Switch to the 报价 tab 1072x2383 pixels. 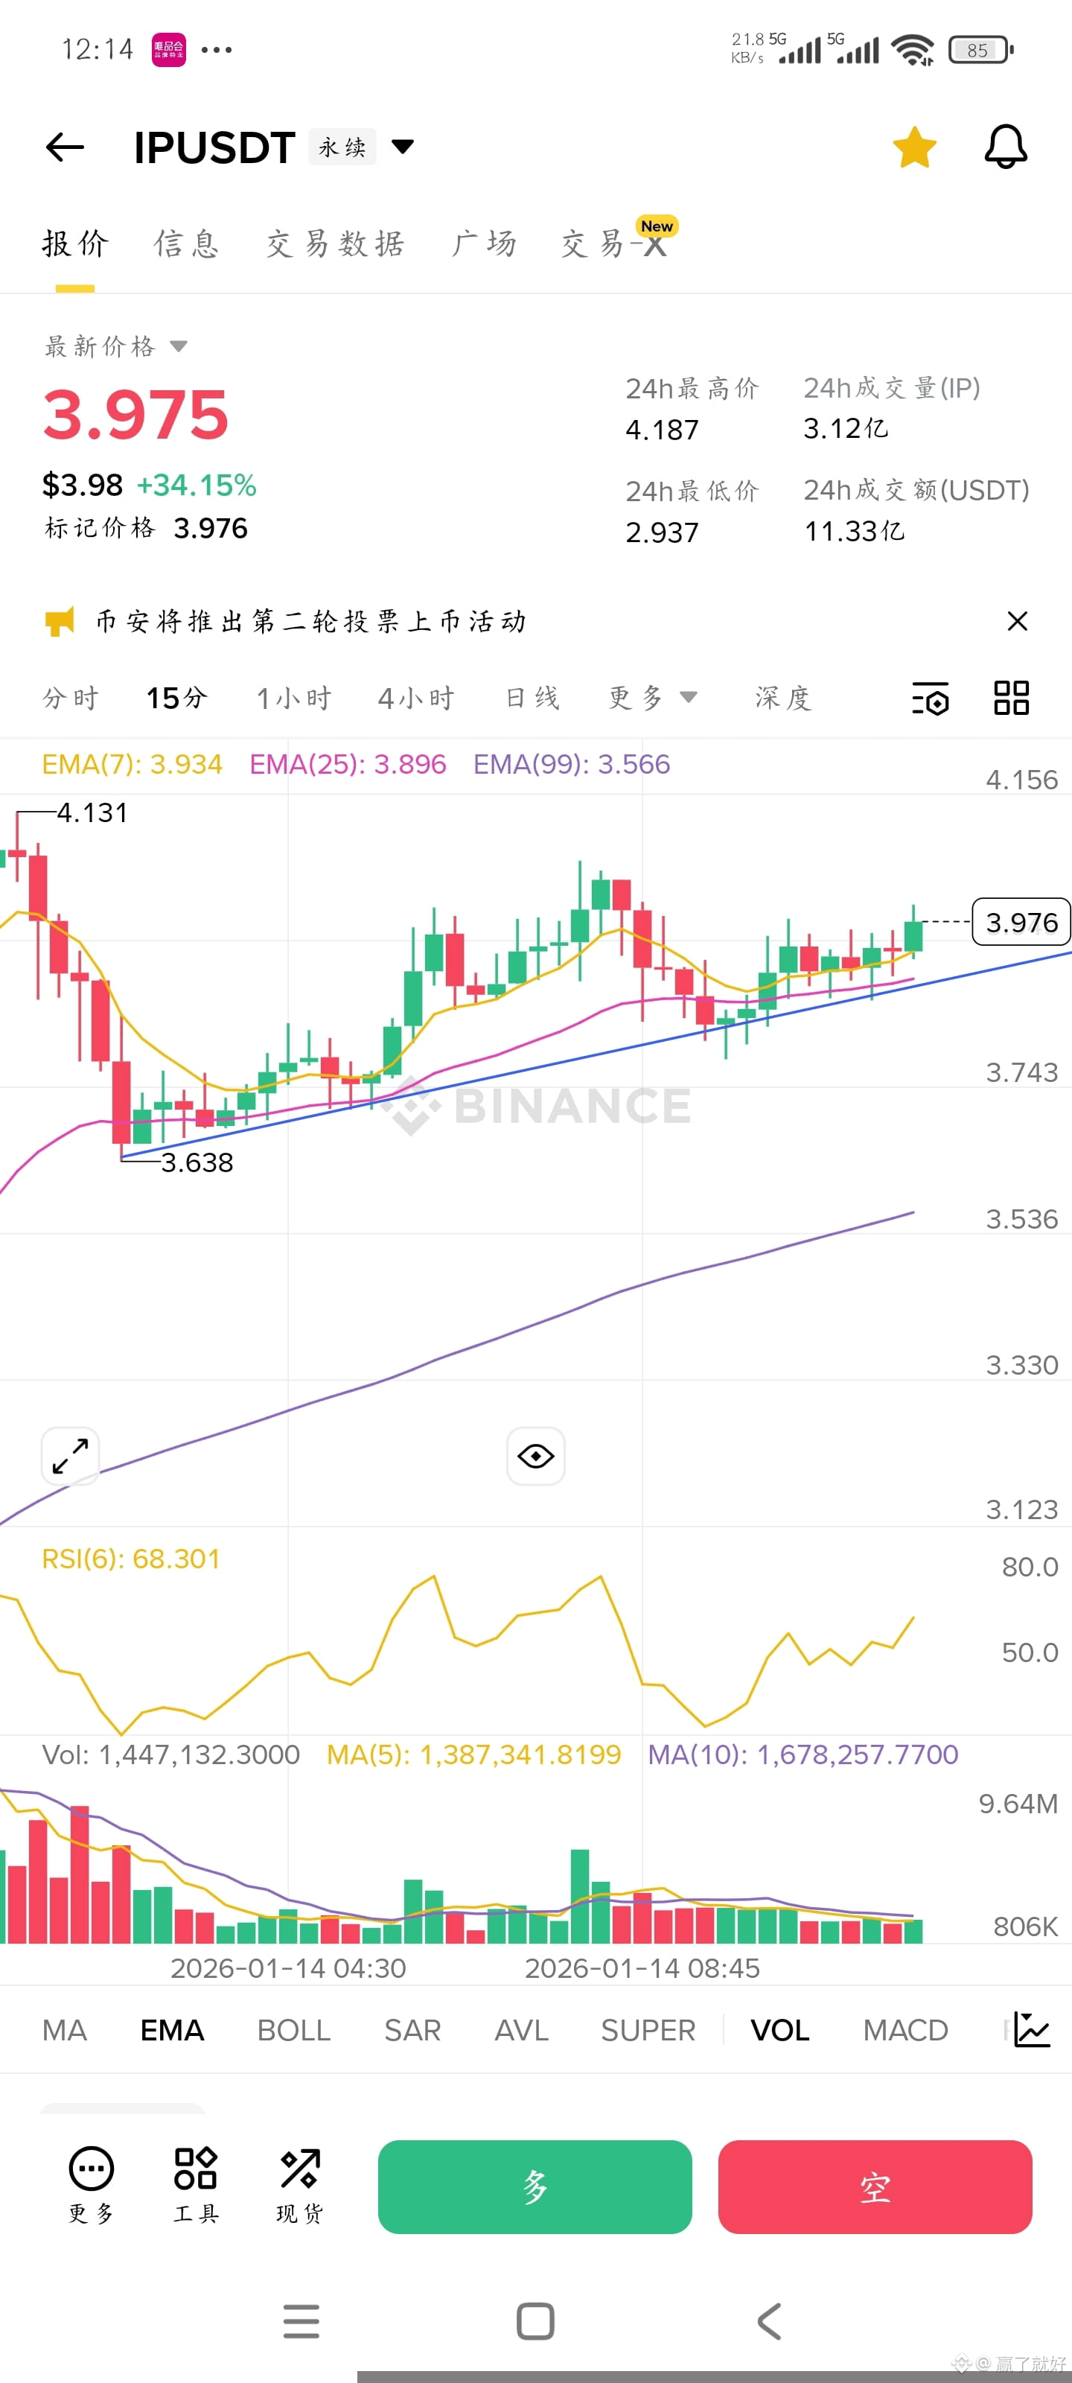76,244
